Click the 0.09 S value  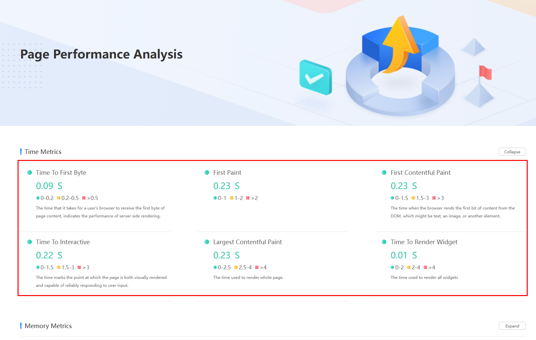[x=49, y=186]
